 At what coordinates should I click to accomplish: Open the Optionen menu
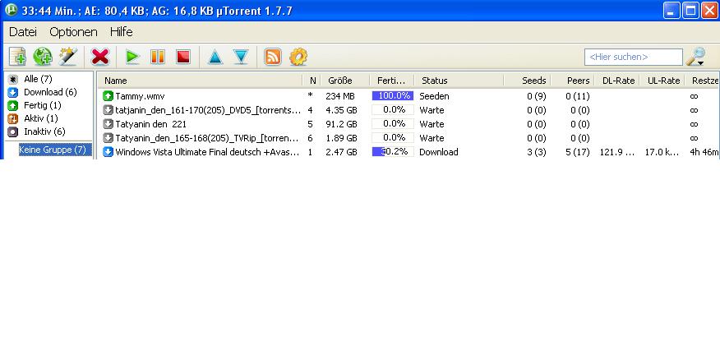[73, 32]
